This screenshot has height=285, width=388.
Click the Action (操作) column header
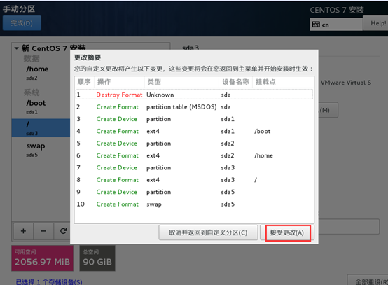[x=119, y=82]
